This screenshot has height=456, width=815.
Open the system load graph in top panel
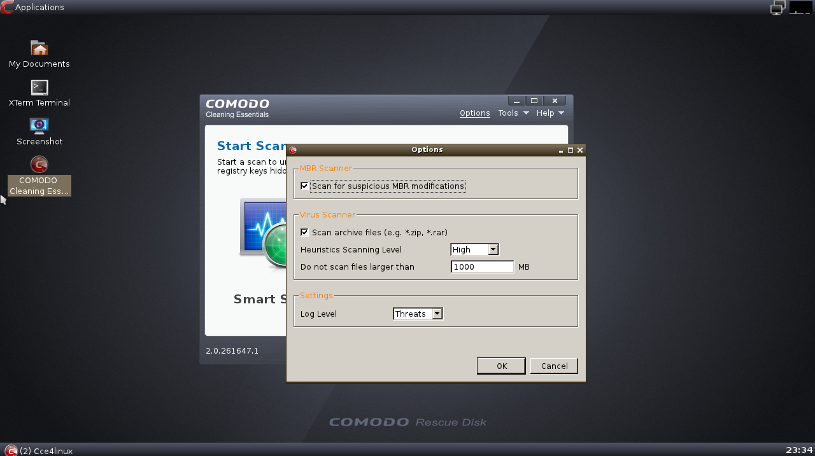click(x=801, y=8)
